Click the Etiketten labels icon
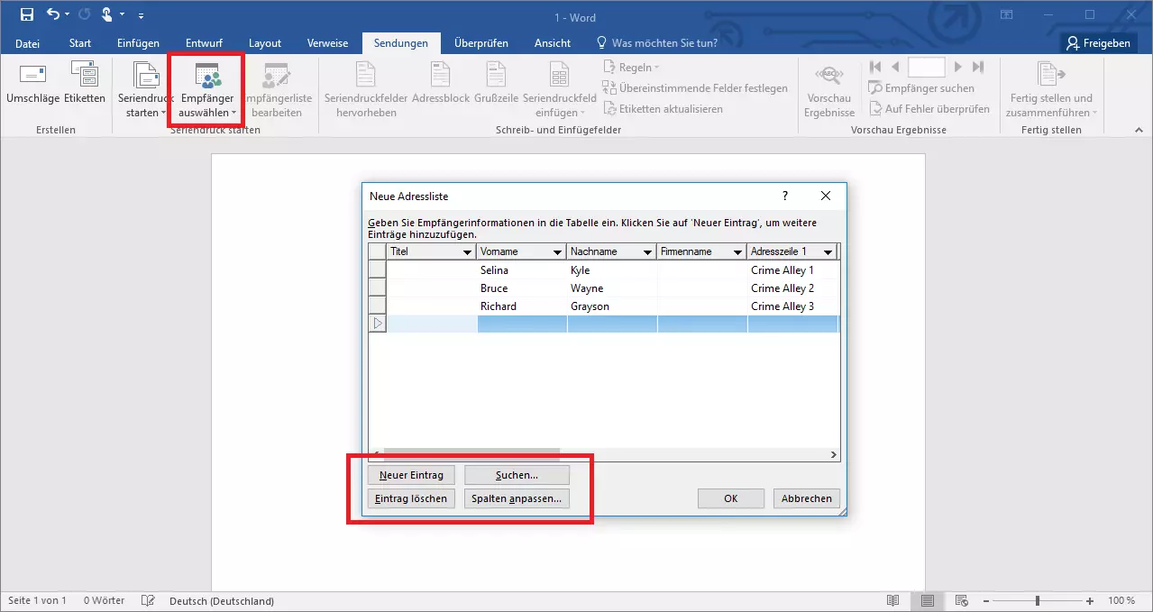The image size is (1153, 612). [84, 76]
